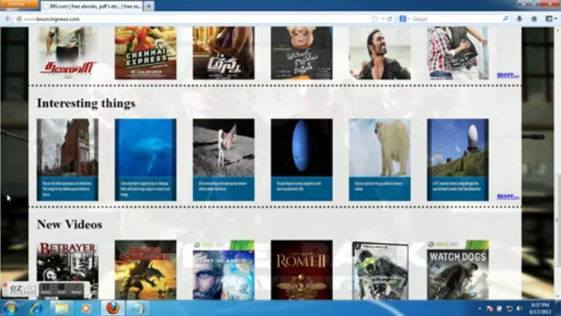561x316 pixels.
Task: Pause recording in the ezvid recorder
Action: tap(45, 289)
